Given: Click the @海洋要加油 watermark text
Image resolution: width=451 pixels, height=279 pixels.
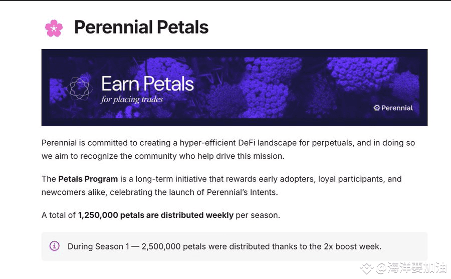Looking at the screenshot, I should (x=411, y=268).
